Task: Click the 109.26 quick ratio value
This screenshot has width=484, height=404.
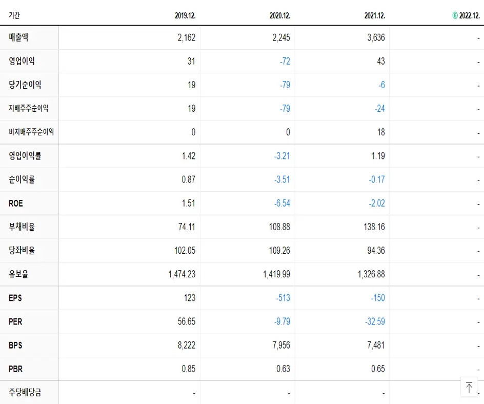Action: pos(279,251)
